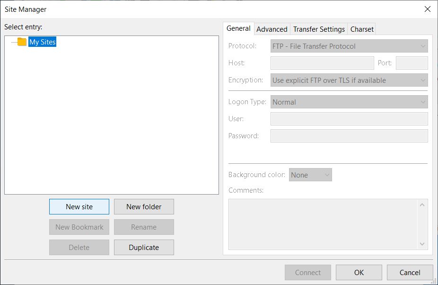Open the Transfer Settings tab
The width and height of the screenshot is (438, 285).
pos(319,29)
